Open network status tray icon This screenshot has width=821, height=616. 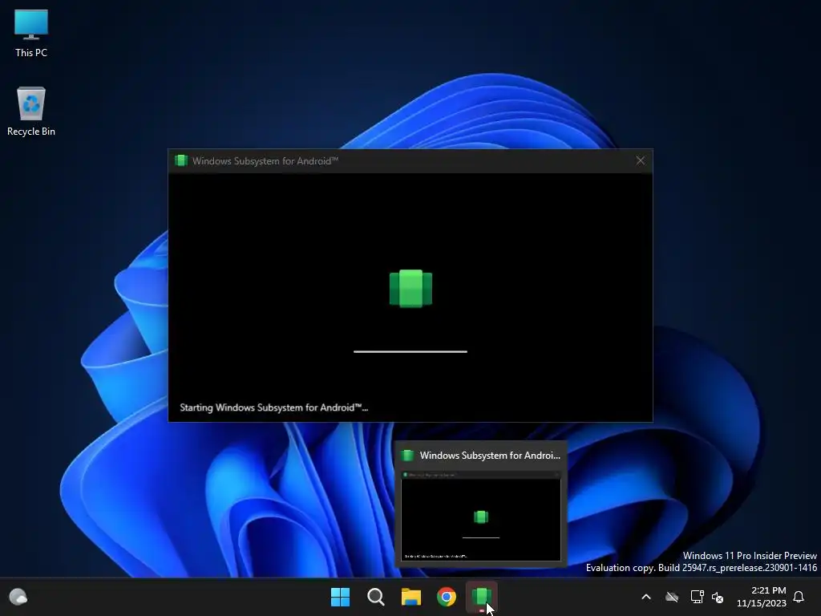pyautogui.click(x=697, y=597)
